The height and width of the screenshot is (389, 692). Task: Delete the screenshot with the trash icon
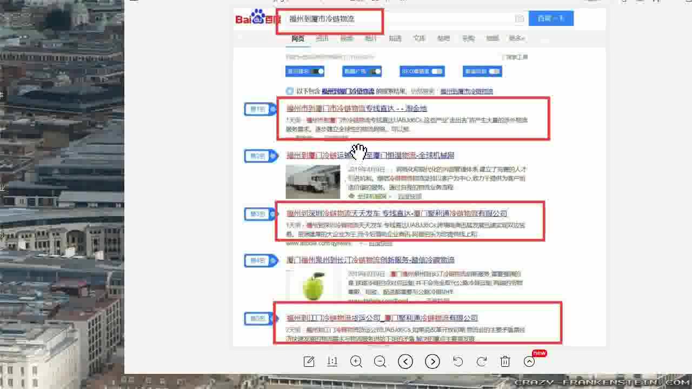coord(505,361)
